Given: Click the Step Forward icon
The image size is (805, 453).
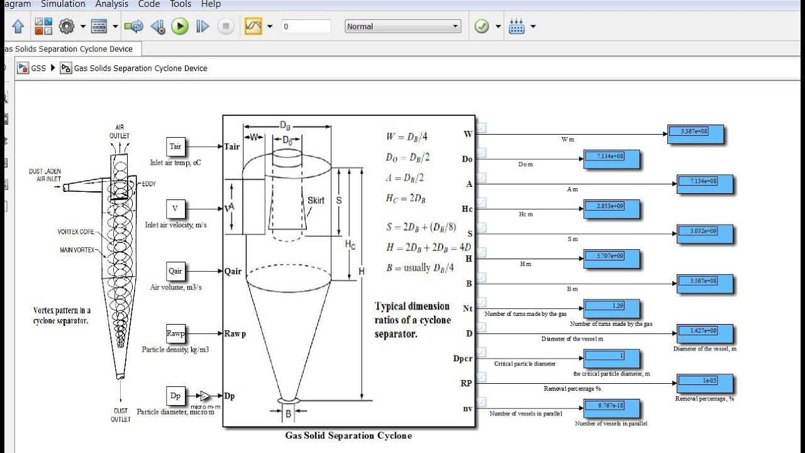Looking at the screenshot, I should coord(203,26).
